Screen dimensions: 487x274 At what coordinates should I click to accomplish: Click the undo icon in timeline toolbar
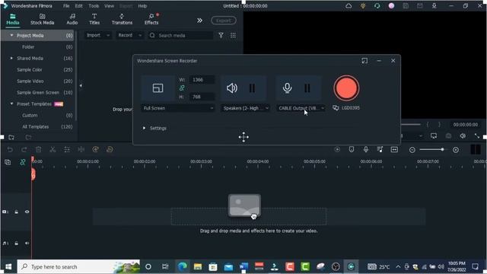(x=10, y=149)
